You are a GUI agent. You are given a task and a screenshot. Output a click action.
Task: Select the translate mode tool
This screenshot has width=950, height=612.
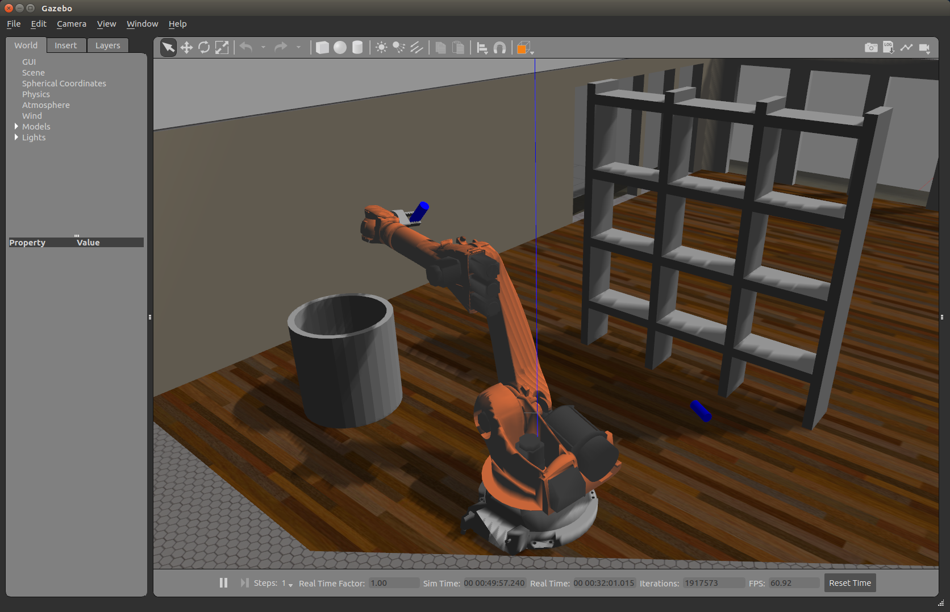point(186,48)
